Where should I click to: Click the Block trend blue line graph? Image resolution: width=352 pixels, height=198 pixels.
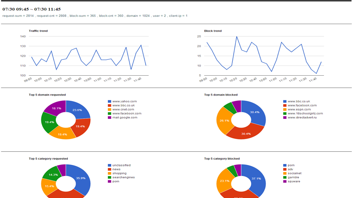pos(264,55)
